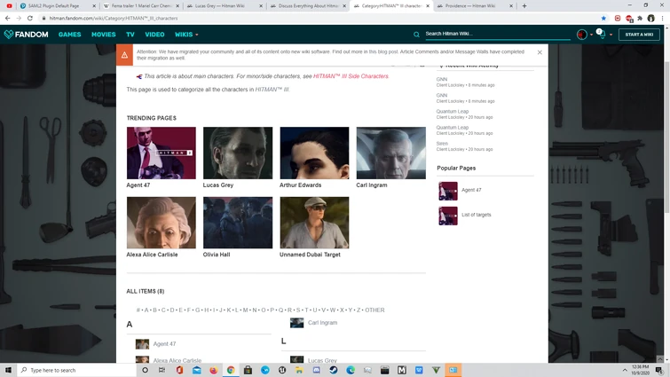Open Alexa Alice Carlisle trending thumbnail
The image size is (670, 377).
pos(162,223)
